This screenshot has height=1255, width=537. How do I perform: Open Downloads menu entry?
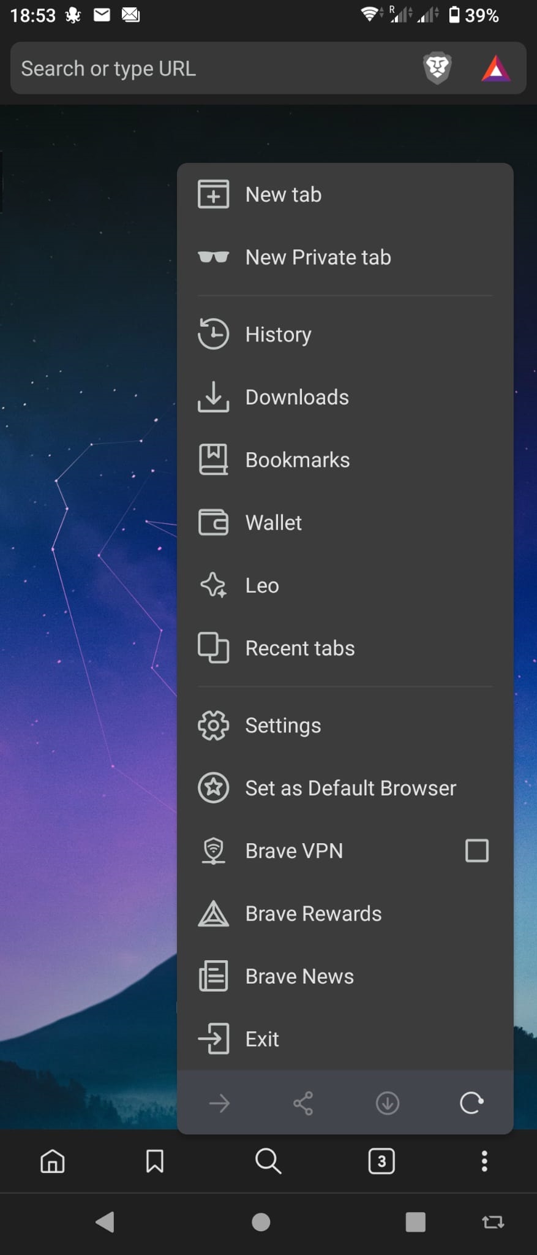[x=345, y=397]
